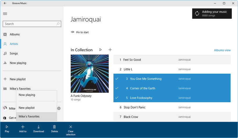The width and height of the screenshot is (238, 138).
Task: Choose New playlist in the popup menu
Action: click(37, 108)
